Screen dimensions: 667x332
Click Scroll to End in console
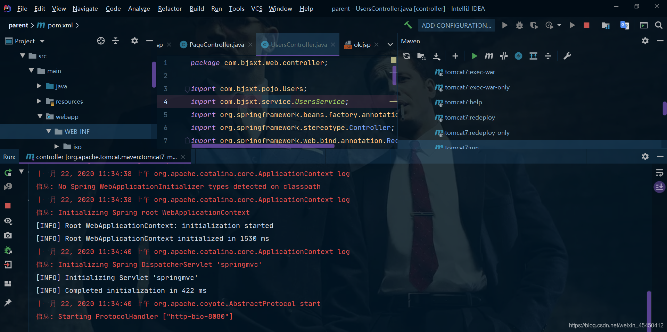(659, 187)
